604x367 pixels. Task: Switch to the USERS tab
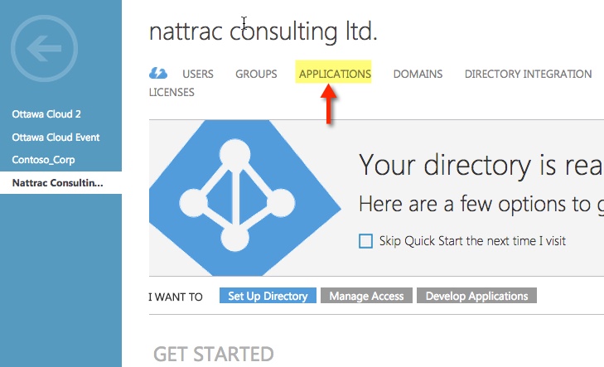[198, 74]
